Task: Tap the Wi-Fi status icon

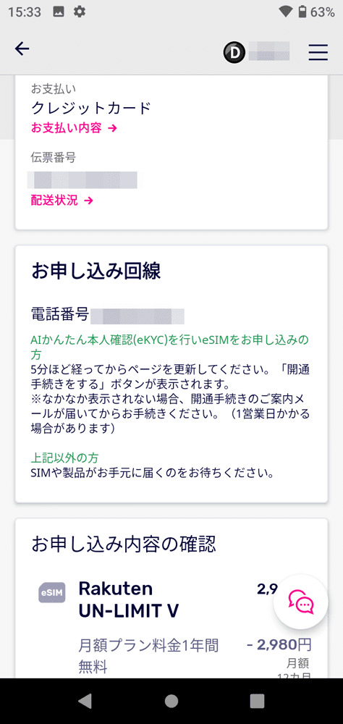Action: 286,12
